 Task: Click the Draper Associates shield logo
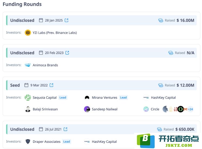(x=28, y=141)
